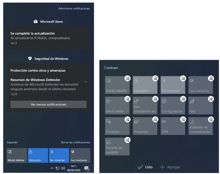Click the unpin icon on the Red tile
The width and height of the screenshot is (220, 174).
[211, 99]
